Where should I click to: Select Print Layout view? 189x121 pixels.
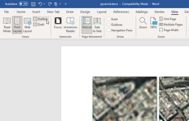click(x=17, y=25)
